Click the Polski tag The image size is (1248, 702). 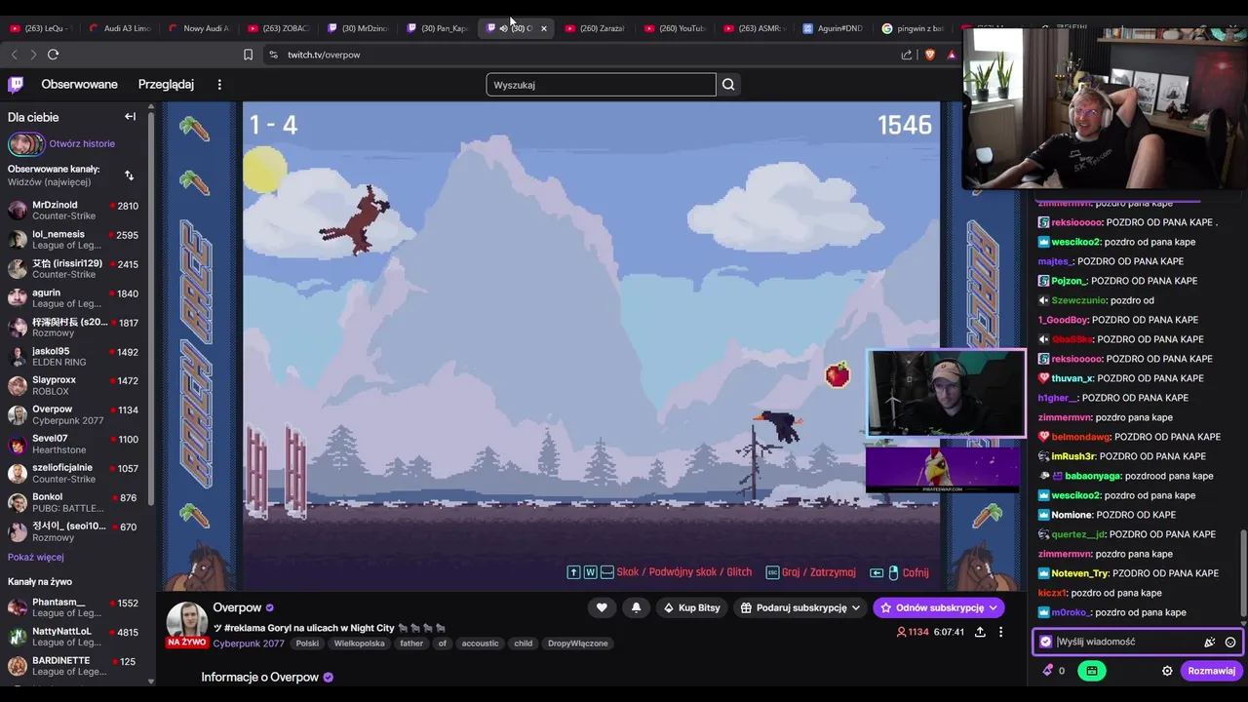click(307, 643)
